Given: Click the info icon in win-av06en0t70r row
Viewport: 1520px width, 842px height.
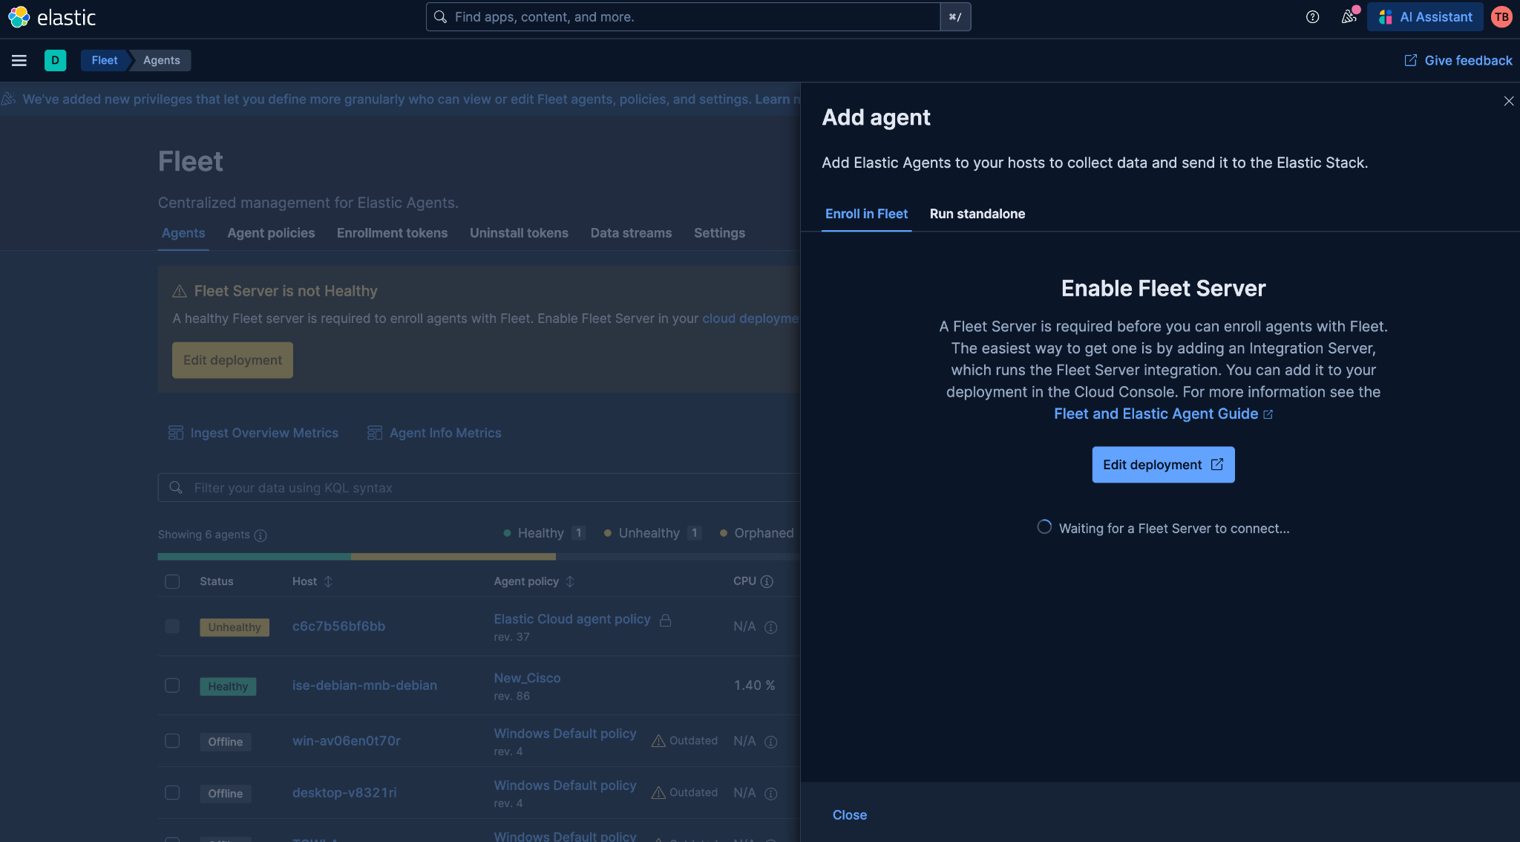Looking at the screenshot, I should click(x=771, y=742).
